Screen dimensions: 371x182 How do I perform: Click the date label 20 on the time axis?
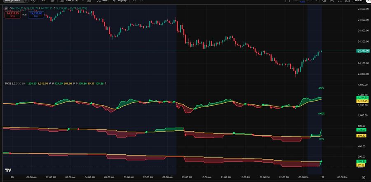pos(12,177)
